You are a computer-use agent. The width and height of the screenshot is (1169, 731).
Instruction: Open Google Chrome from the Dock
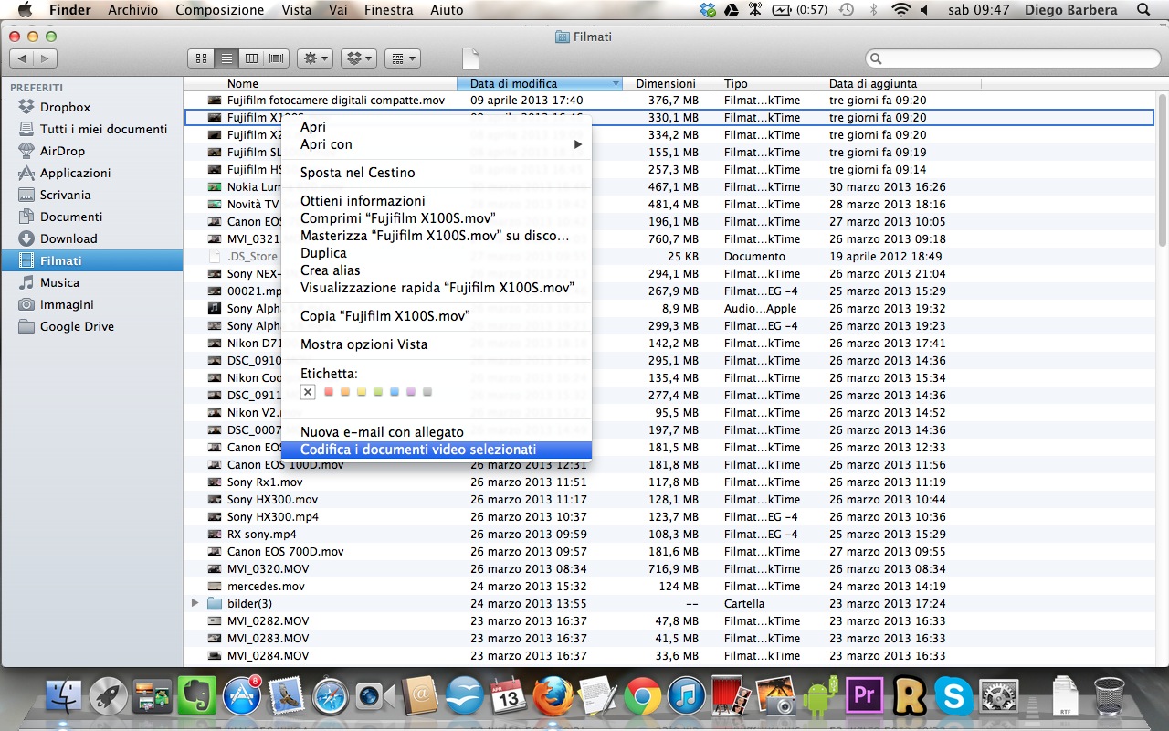click(x=642, y=696)
